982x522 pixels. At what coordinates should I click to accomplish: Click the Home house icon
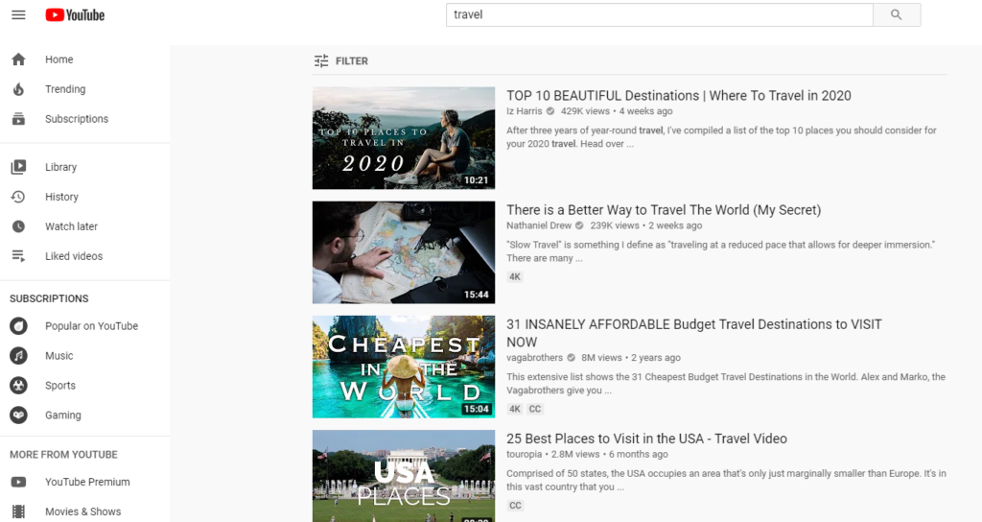19,59
